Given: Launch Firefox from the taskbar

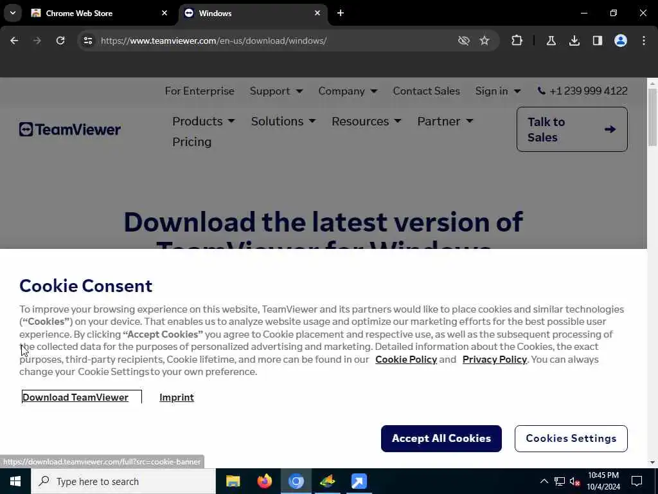Looking at the screenshot, I should [264, 481].
